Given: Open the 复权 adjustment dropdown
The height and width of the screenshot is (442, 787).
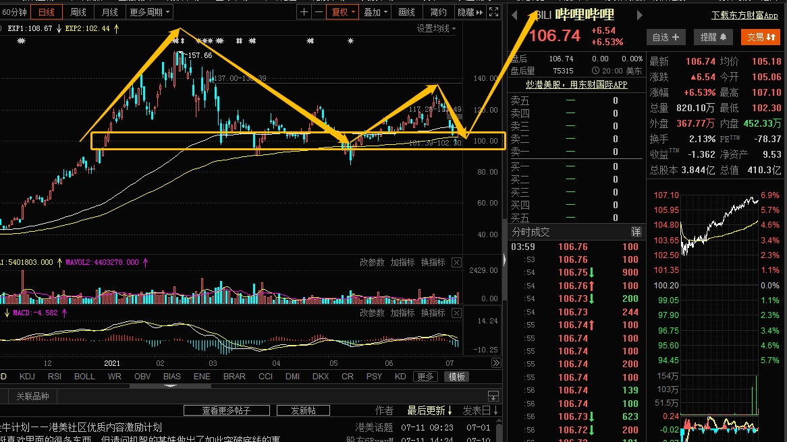Looking at the screenshot, I should 343,12.
